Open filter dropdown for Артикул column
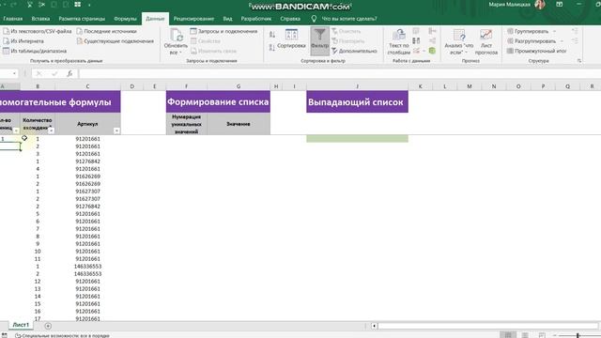The height and width of the screenshot is (338, 601). point(116,131)
